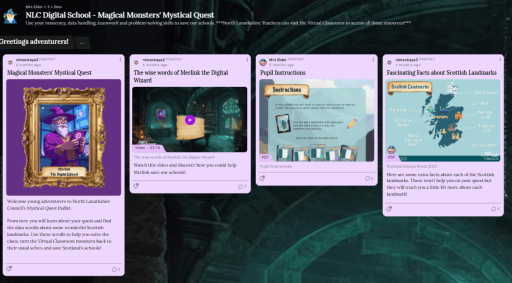Add reaction to Magical Monsters' Mystical Quest post
Viewport: 512px width, 283px height.
coord(9,269)
